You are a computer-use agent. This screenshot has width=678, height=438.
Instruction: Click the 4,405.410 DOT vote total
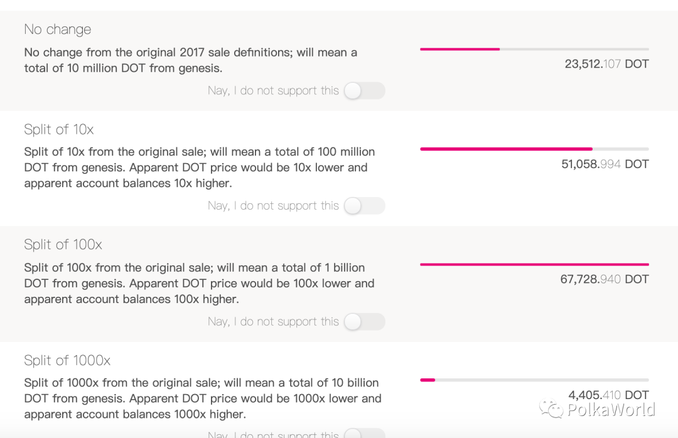[608, 395]
